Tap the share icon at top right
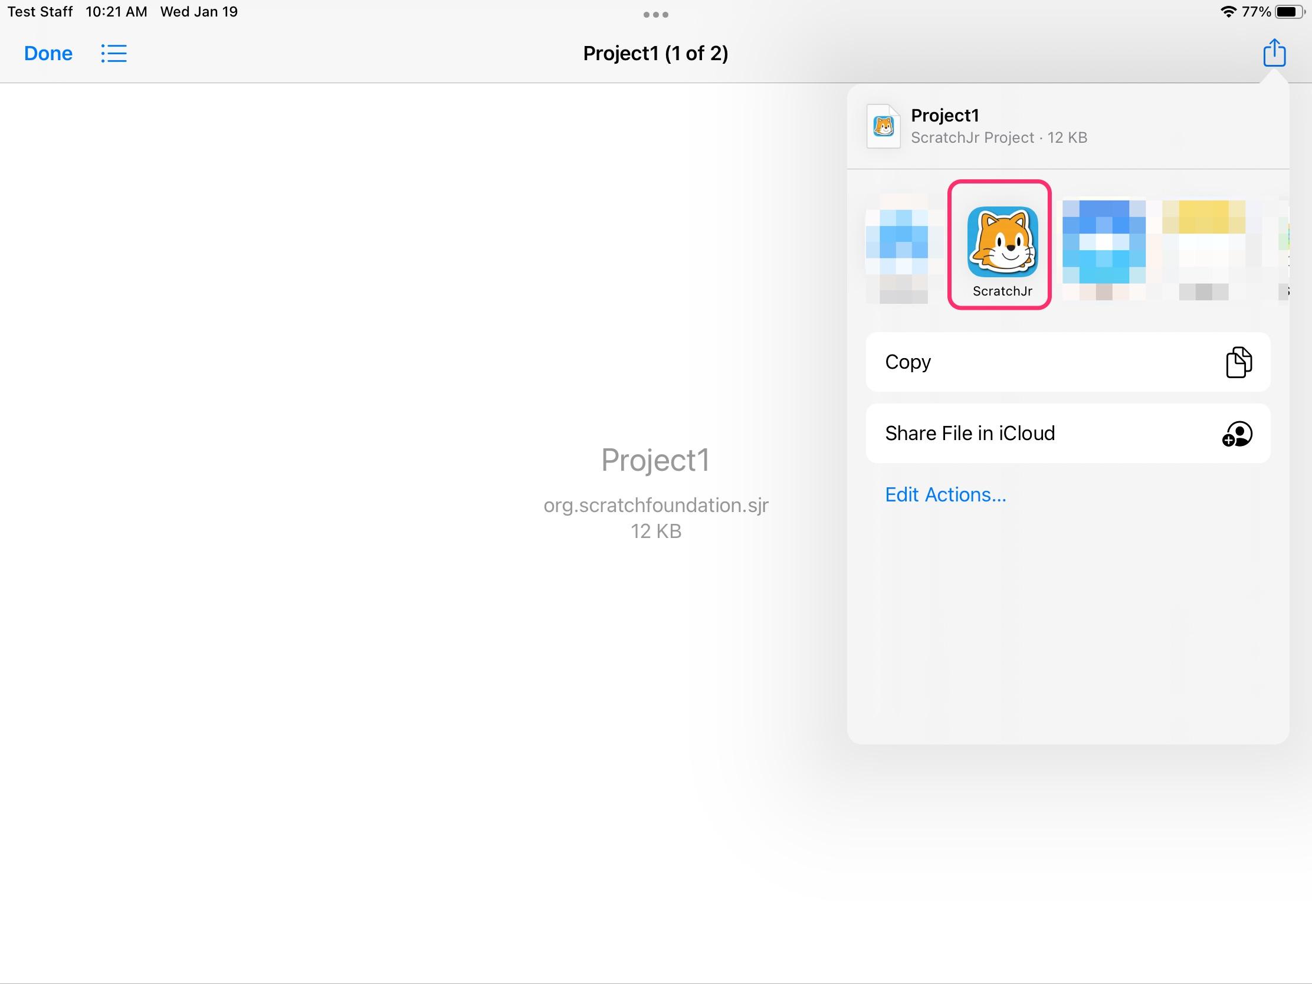The image size is (1312, 984). coord(1274,53)
